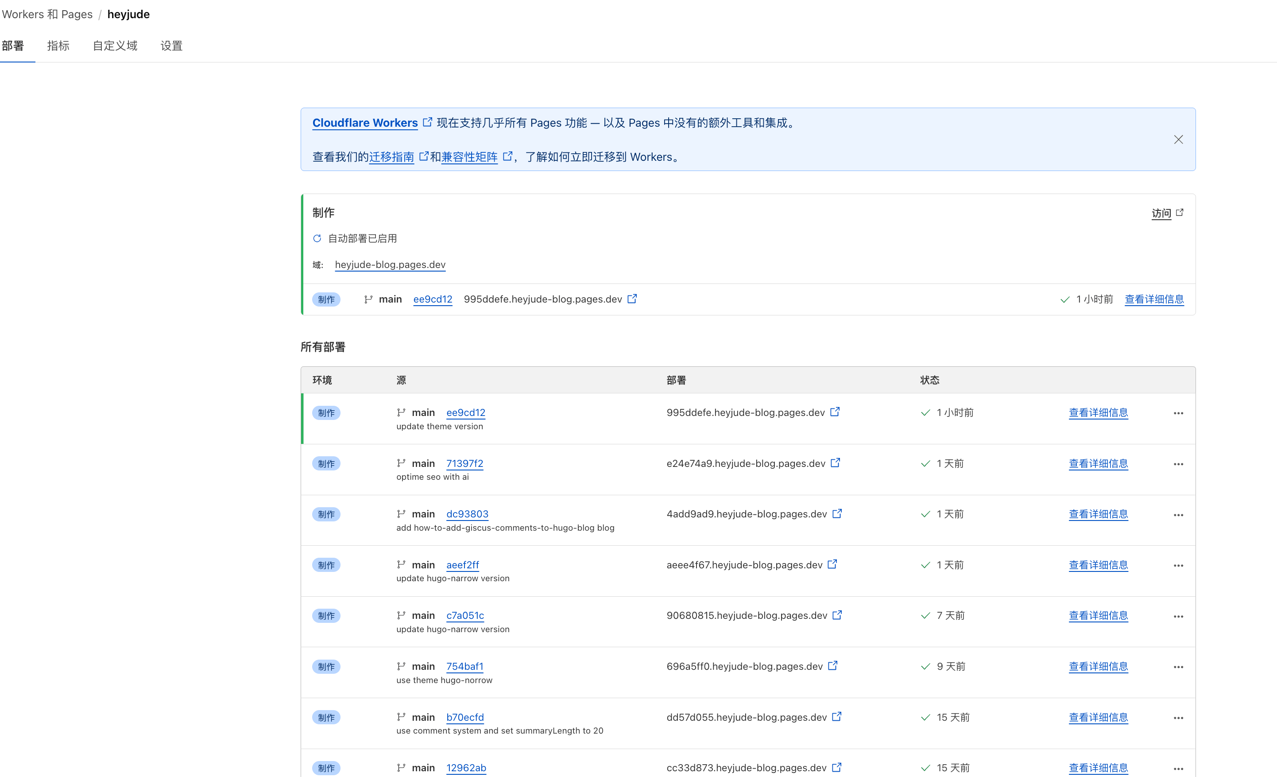This screenshot has width=1277, height=777.
Task: Open commit ee9cd12 in production card
Action: 432,299
